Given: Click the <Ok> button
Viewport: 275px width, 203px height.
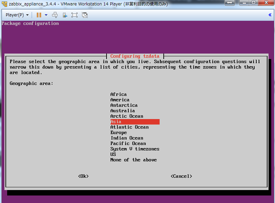Looking at the screenshot, I should click(x=83, y=176).
